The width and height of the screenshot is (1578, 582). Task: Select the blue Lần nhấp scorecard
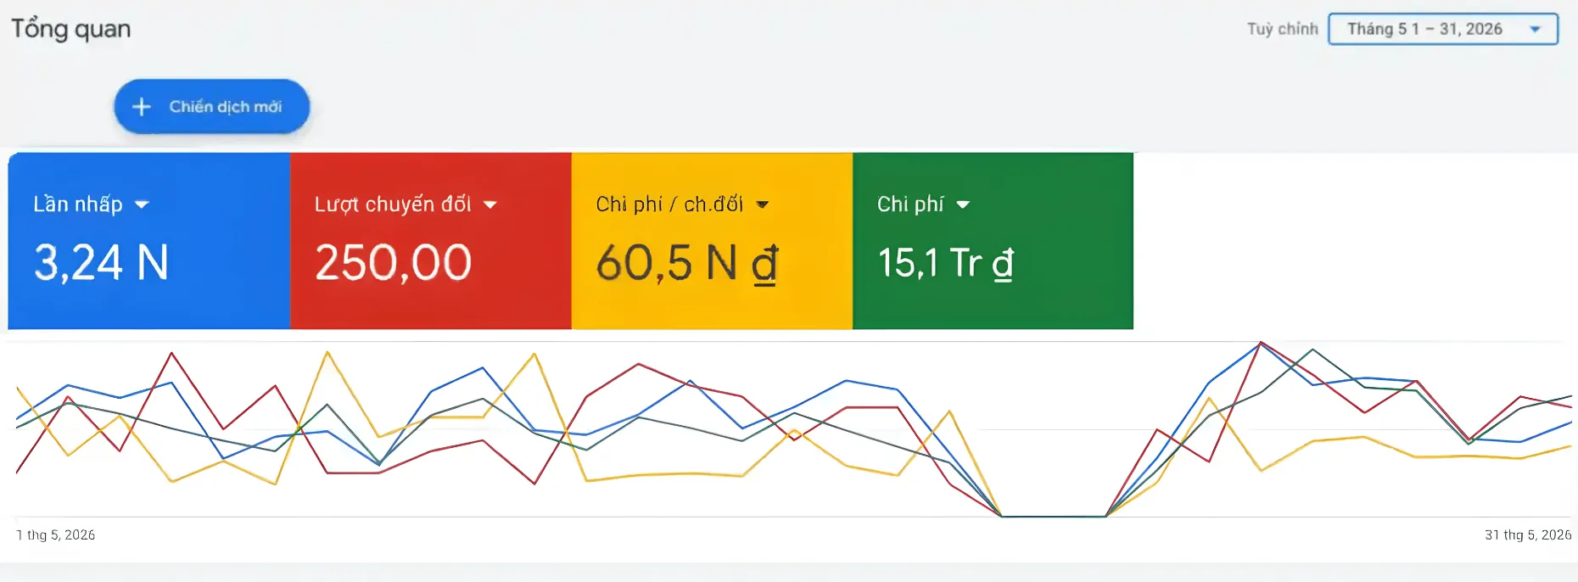pos(149,241)
